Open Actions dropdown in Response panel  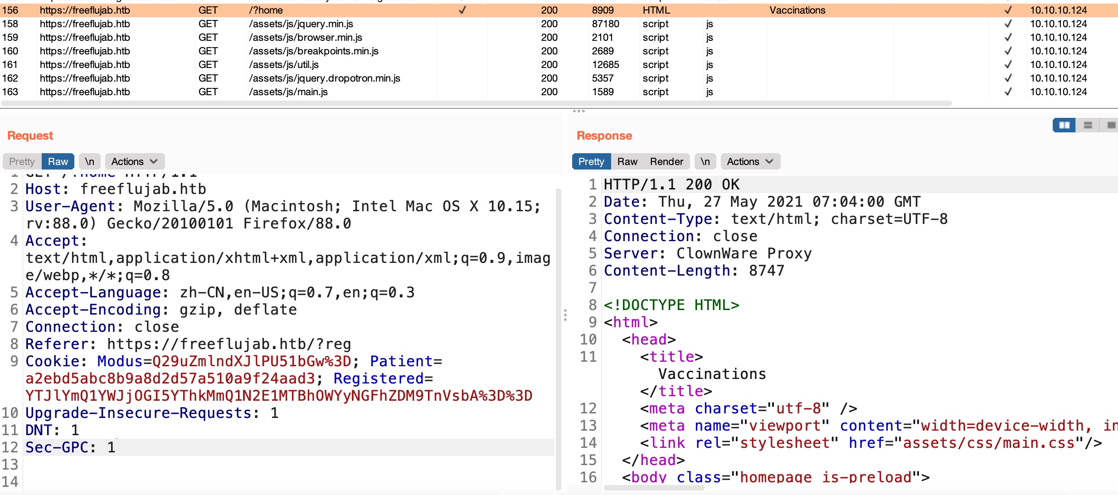click(x=750, y=162)
